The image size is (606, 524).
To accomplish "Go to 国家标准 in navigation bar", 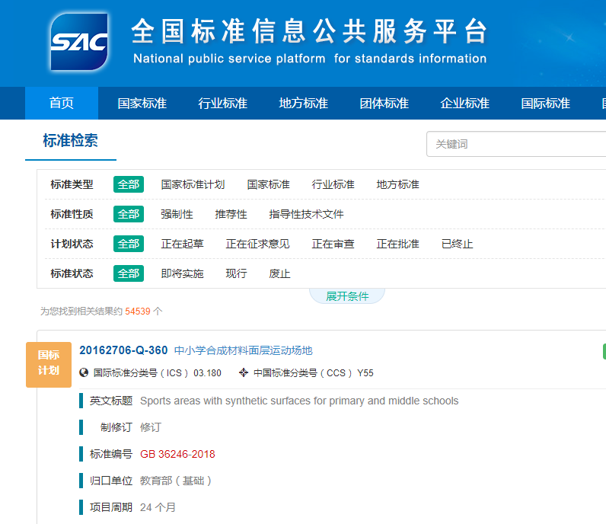I will click(142, 104).
